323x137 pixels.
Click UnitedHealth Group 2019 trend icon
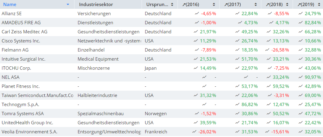pyautogui.click(x=300, y=123)
